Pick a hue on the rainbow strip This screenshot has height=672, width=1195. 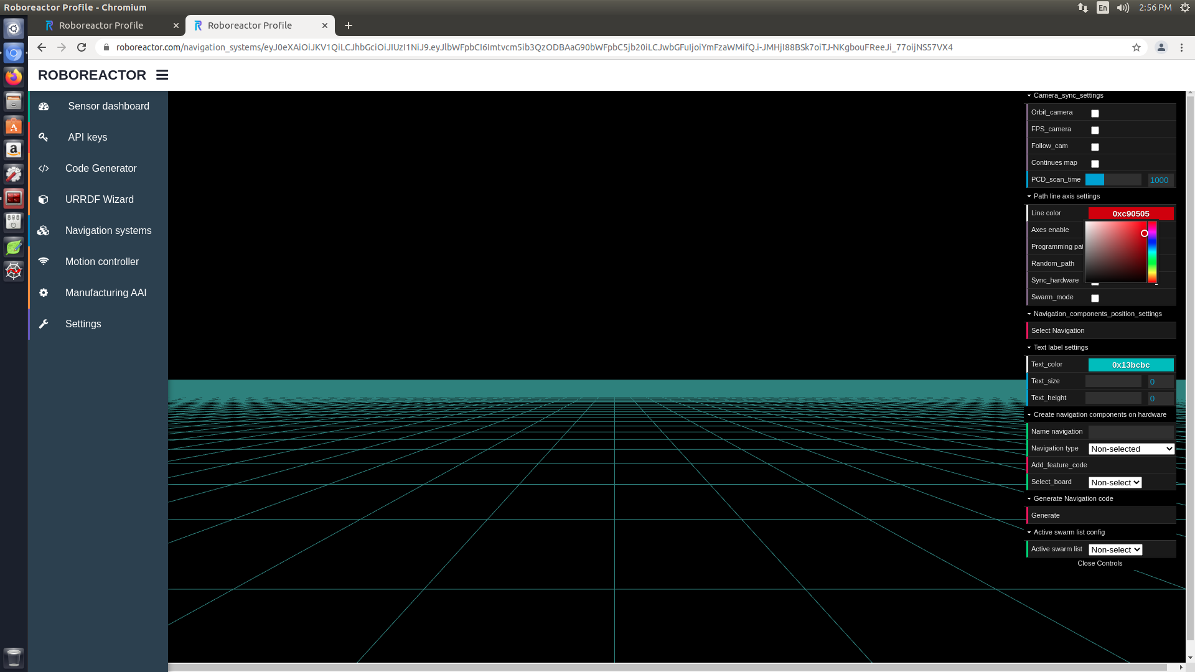[x=1153, y=252]
